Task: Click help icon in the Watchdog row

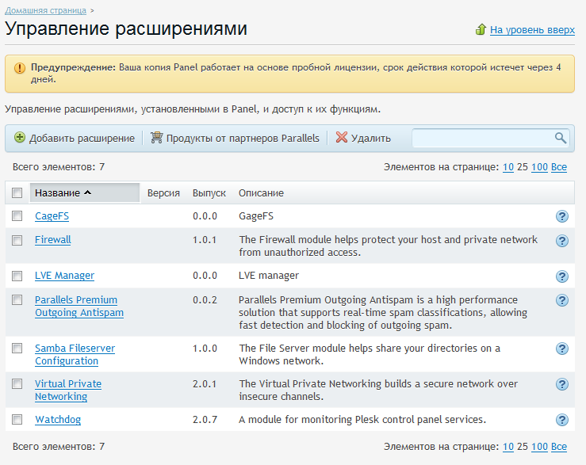Action: [561, 420]
